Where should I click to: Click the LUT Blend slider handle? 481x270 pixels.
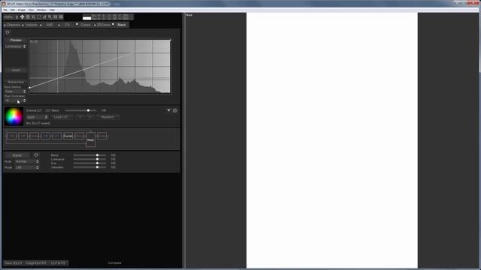click(x=89, y=110)
